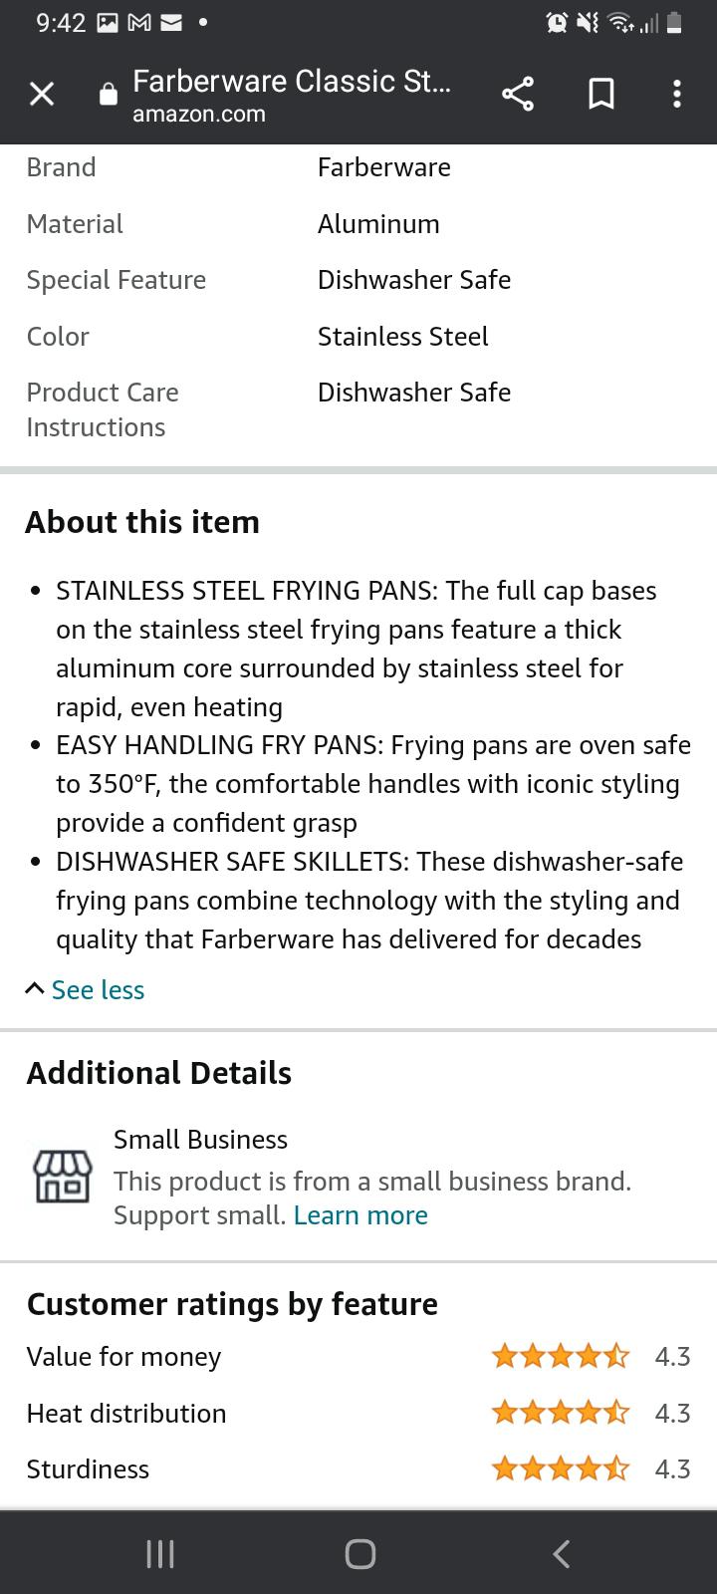The height and width of the screenshot is (1594, 717).
Task: Tap the See less chevron arrow
Action: pos(35,988)
